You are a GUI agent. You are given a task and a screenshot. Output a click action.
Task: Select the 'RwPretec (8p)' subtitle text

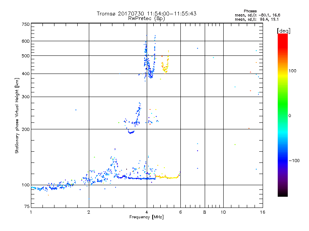click(x=146, y=18)
